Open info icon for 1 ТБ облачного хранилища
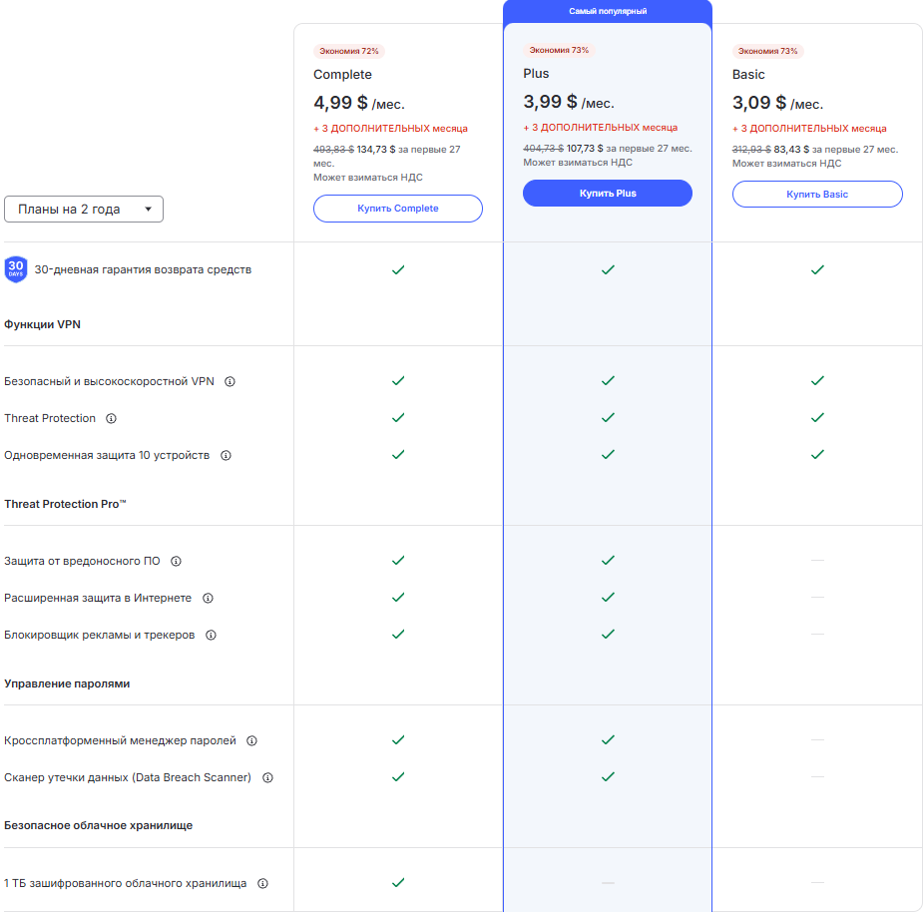Image resolution: width=924 pixels, height=912 pixels. (x=262, y=883)
